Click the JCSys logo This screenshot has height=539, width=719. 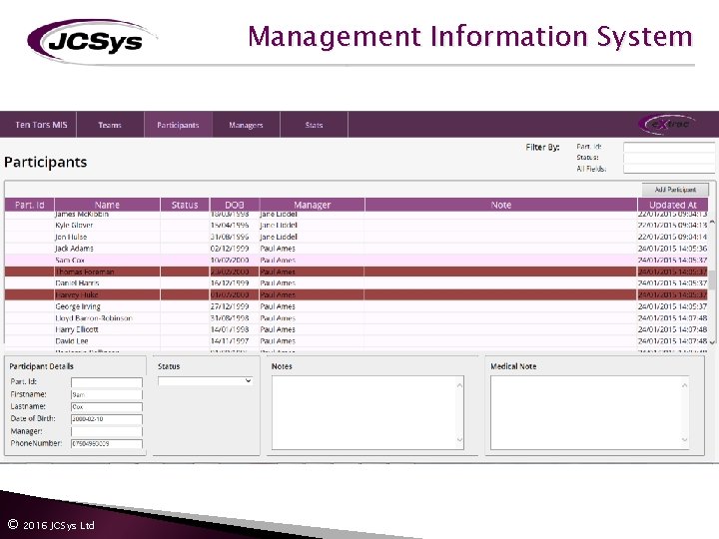pyautogui.click(x=92, y=41)
